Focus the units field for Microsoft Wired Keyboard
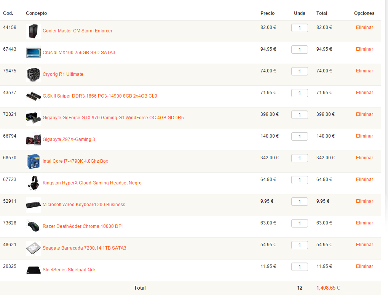The height and width of the screenshot is (298, 388). point(299,202)
